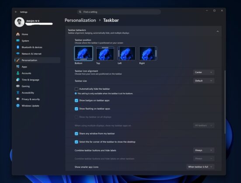Maximize the Settings window
The width and height of the screenshot is (241, 183).
coord(214,10)
